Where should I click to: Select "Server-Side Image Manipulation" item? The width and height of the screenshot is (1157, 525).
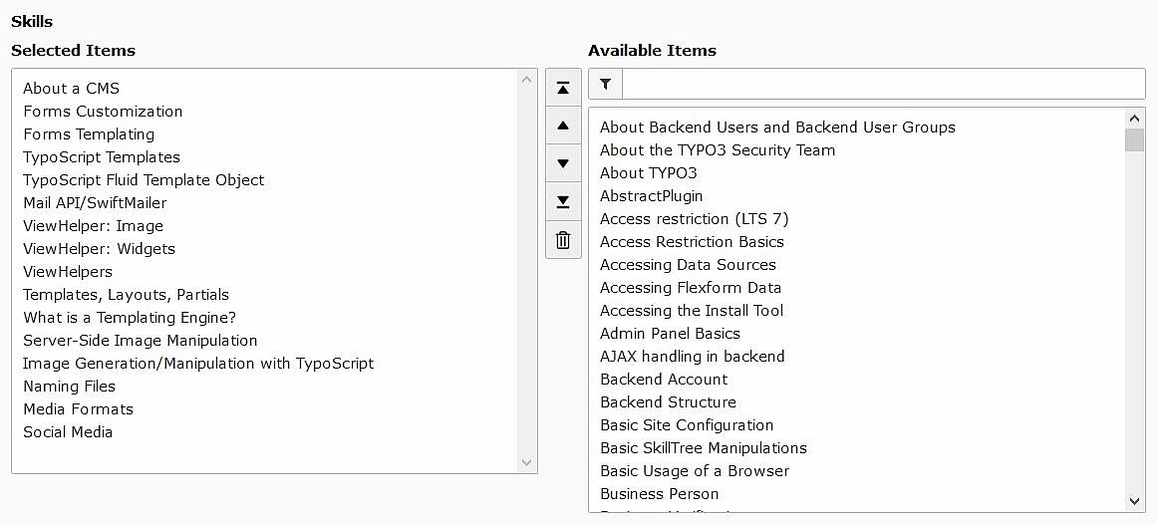coord(141,341)
